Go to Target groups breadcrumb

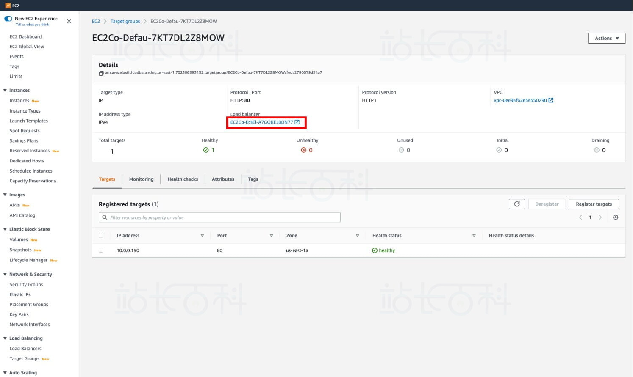(125, 21)
